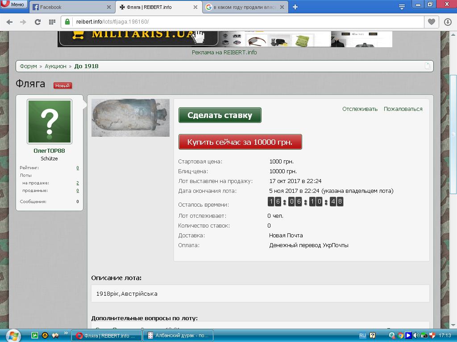
Task: Open the Аукцион breadcrumb link
Action: pyautogui.click(x=55, y=66)
